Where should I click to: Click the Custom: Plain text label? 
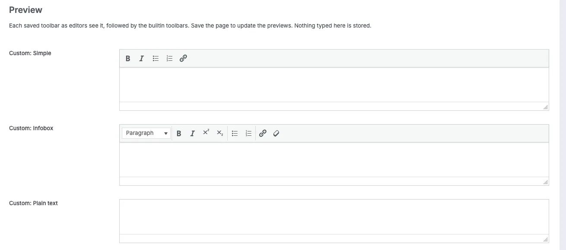click(x=33, y=203)
